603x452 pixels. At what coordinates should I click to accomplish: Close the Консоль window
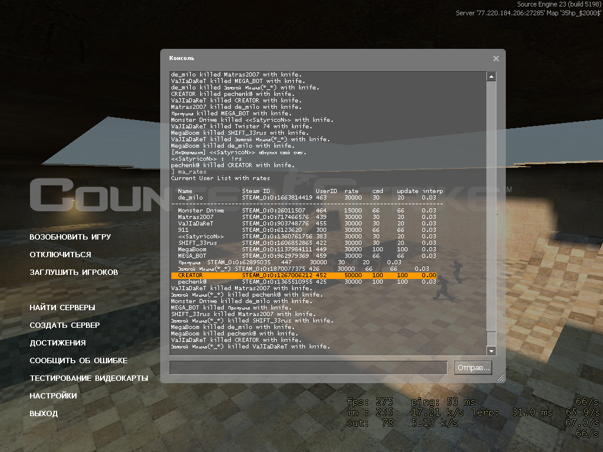click(496, 58)
